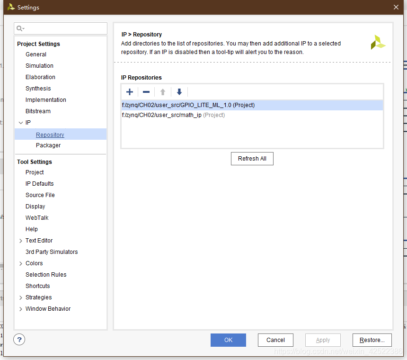The width and height of the screenshot is (407, 360).
Task: Move repository up with up arrow
Action: tap(163, 92)
